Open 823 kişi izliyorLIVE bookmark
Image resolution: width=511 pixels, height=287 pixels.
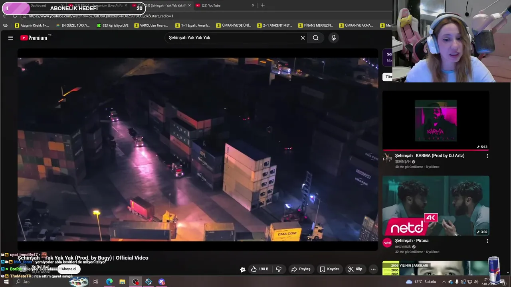click(113, 26)
